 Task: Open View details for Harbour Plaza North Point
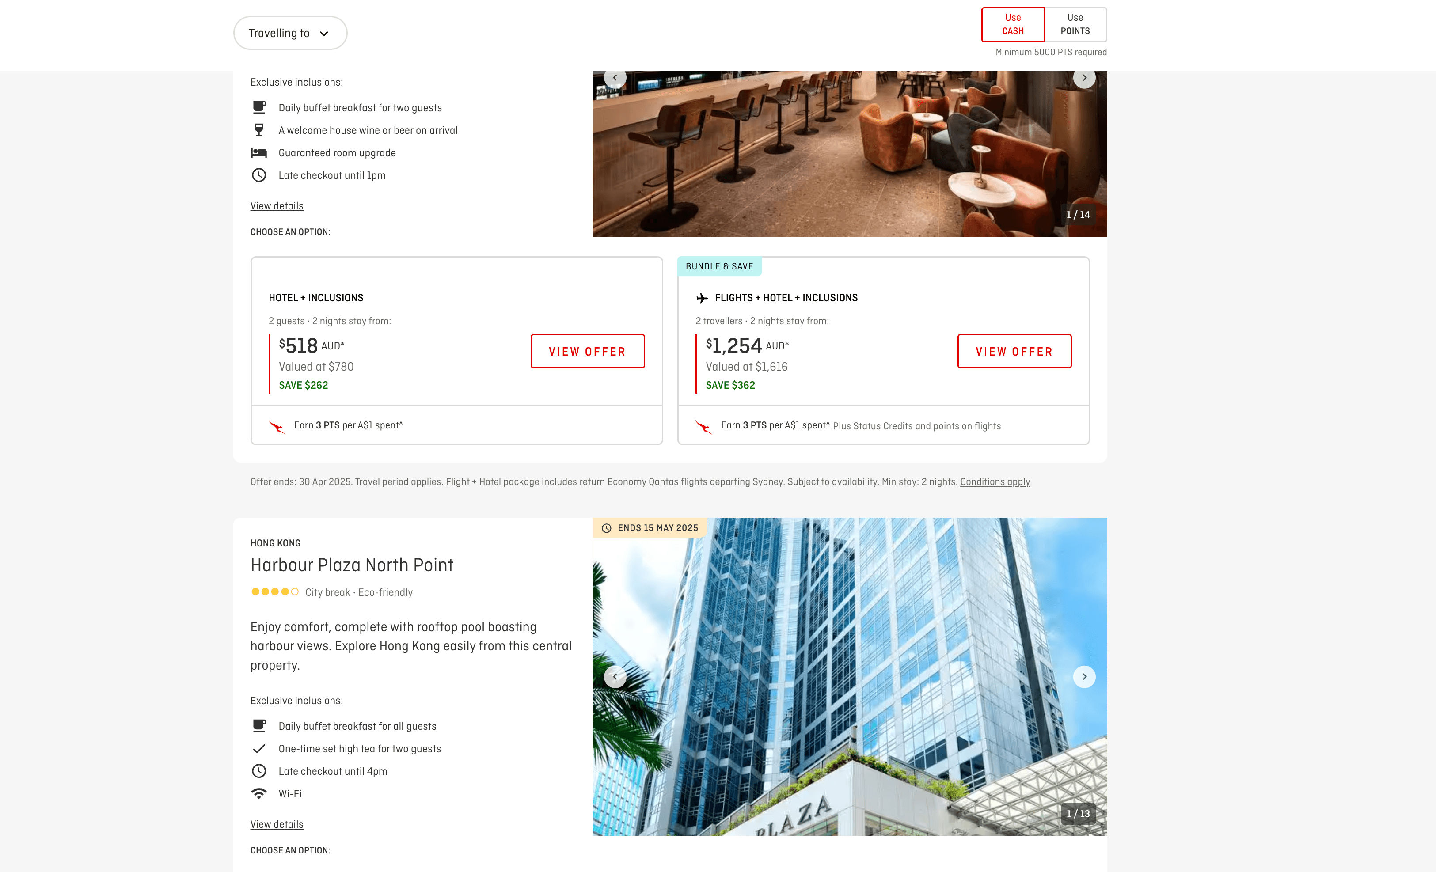[x=277, y=825]
